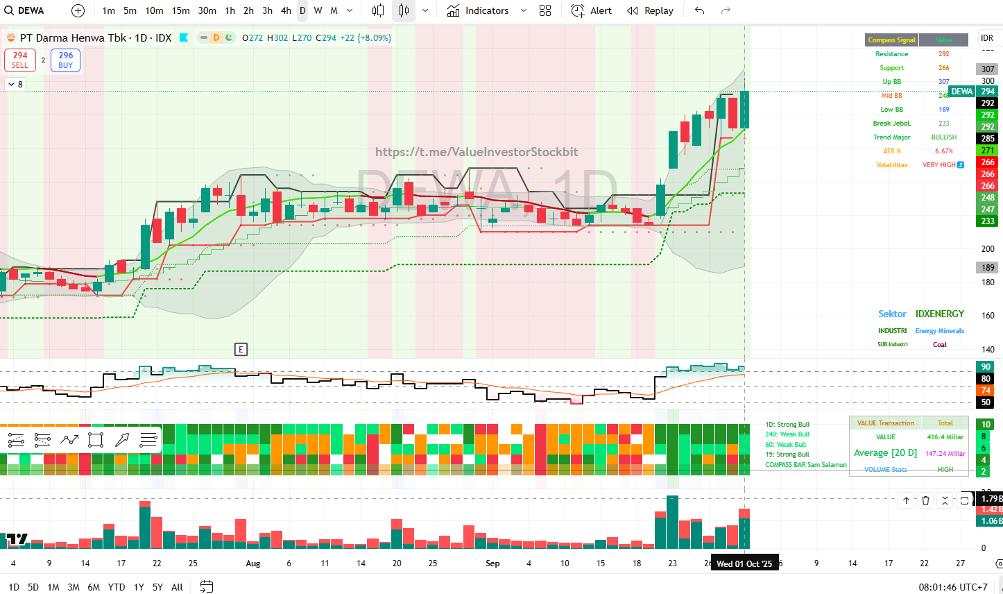1003x594 pixels.
Task: Maximize the volume pane
Action: 964,500
